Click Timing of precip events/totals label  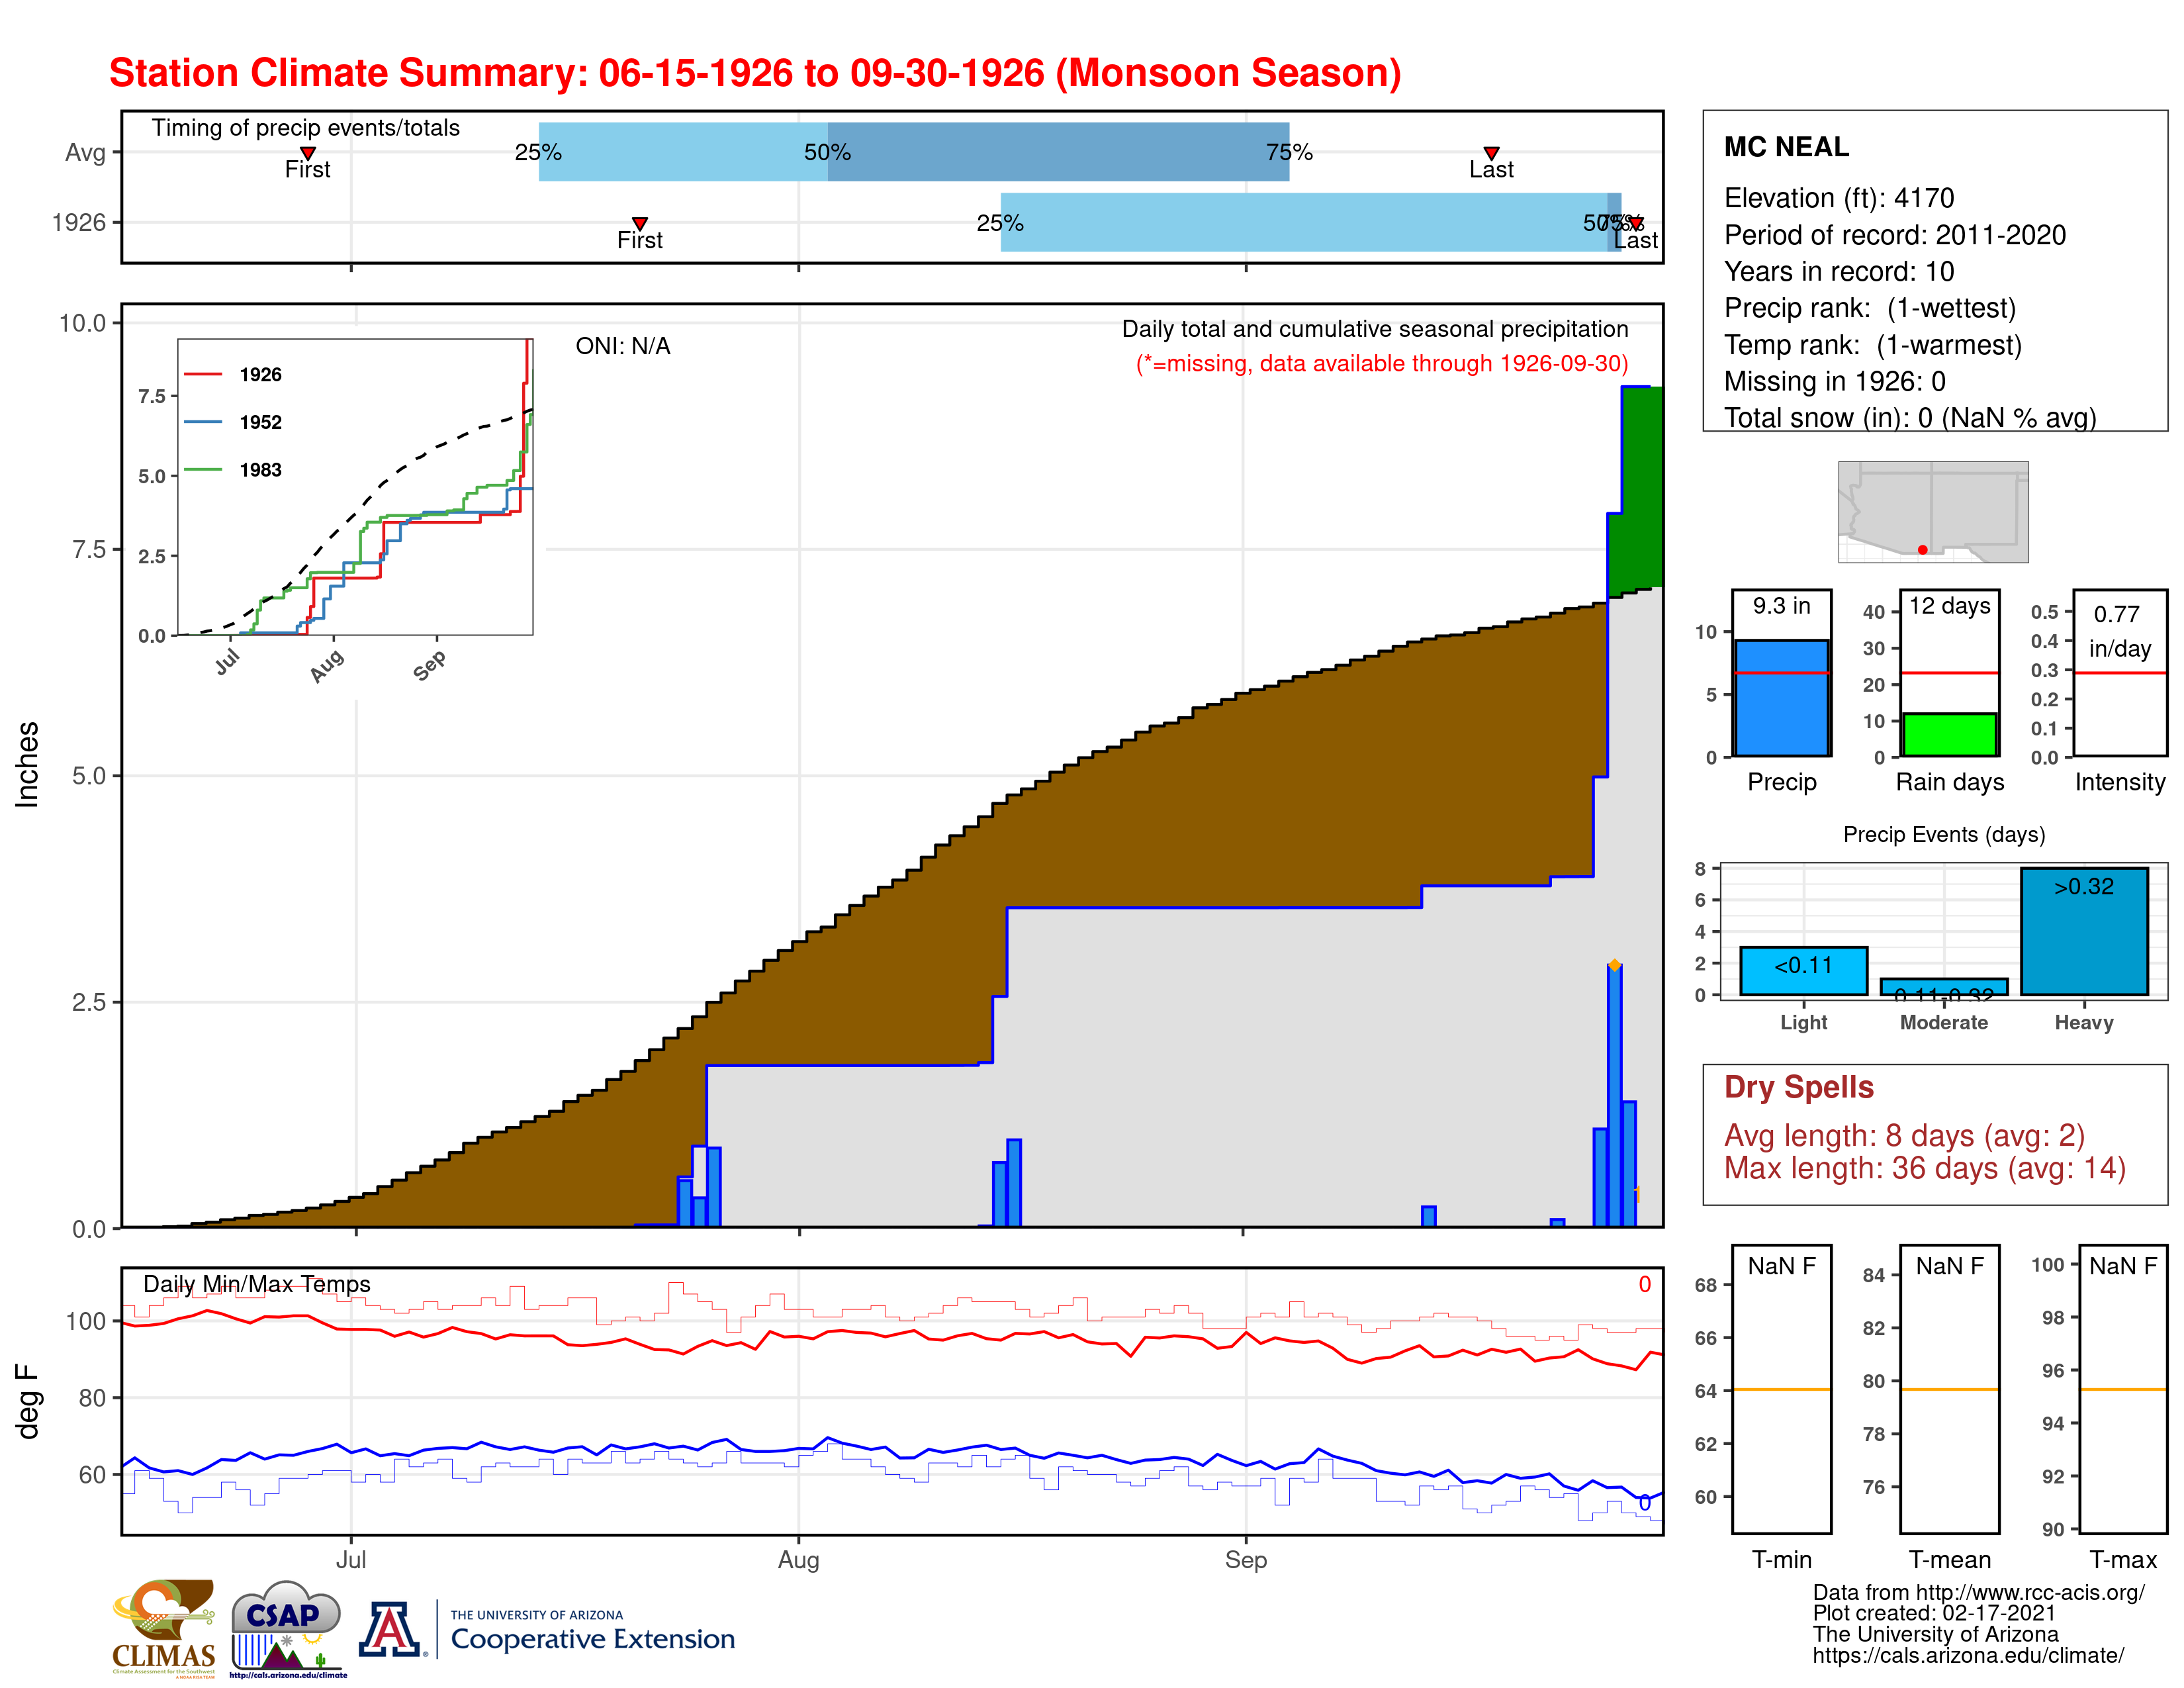click(x=305, y=128)
